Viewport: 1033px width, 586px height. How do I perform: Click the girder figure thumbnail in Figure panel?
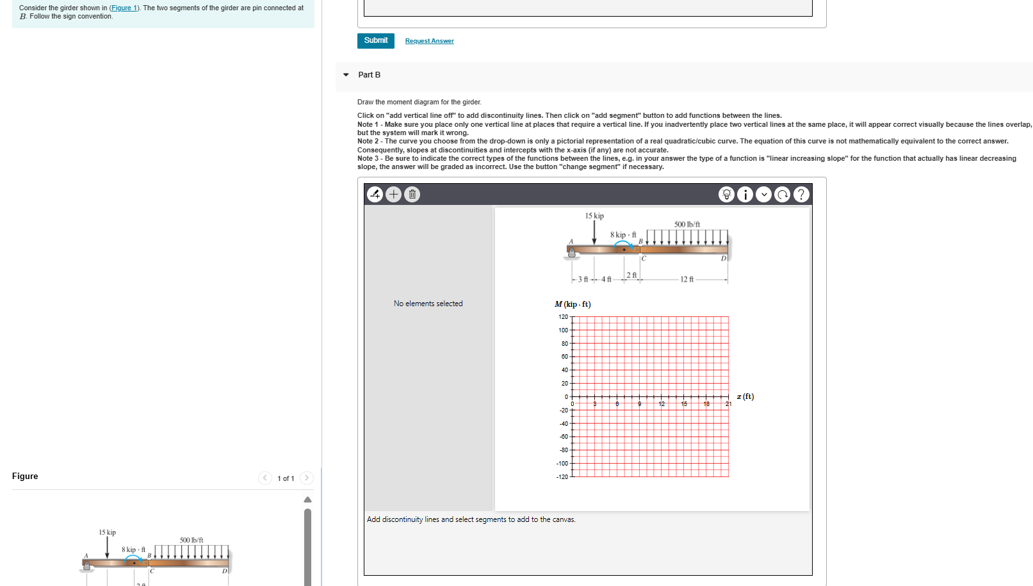(156, 556)
